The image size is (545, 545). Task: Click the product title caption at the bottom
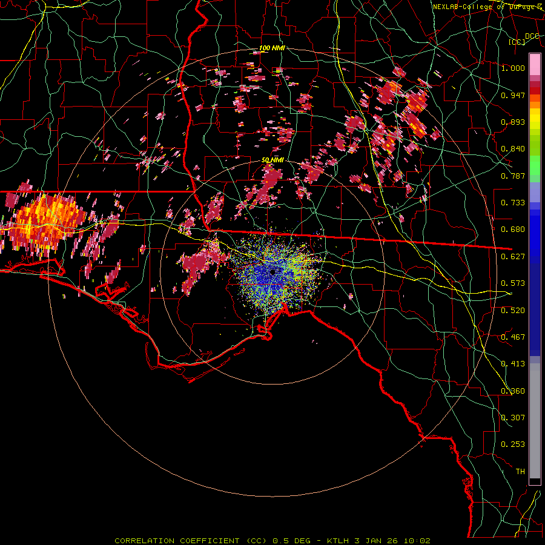click(272, 541)
